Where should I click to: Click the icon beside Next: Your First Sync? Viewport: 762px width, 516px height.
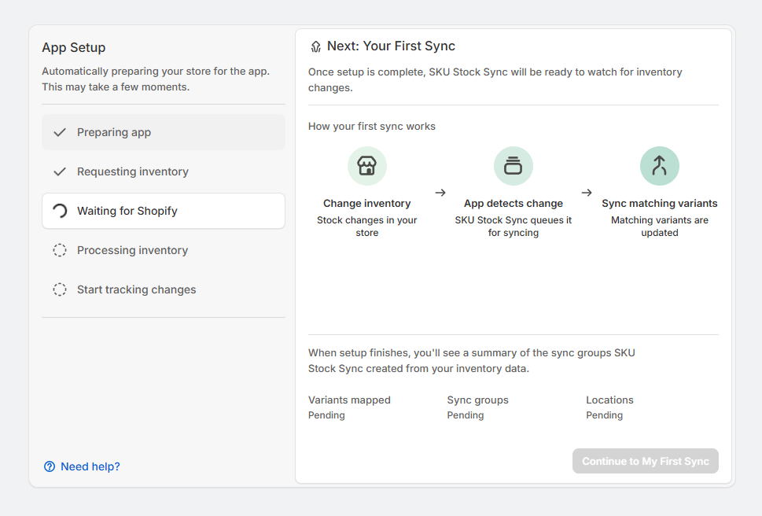tap(316, 46)
